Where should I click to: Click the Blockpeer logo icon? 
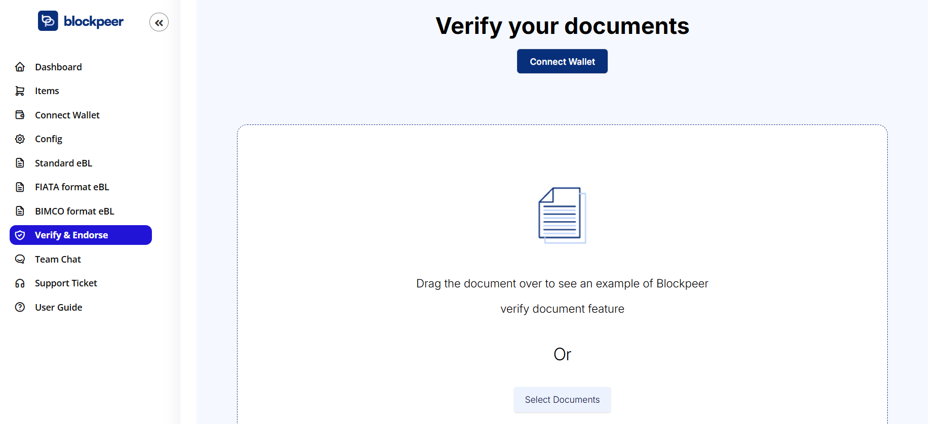tap(48, 21)
